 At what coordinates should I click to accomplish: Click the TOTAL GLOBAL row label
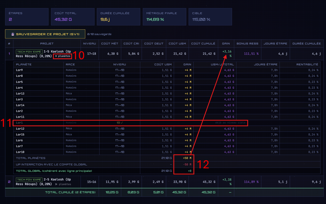point(54,171)
